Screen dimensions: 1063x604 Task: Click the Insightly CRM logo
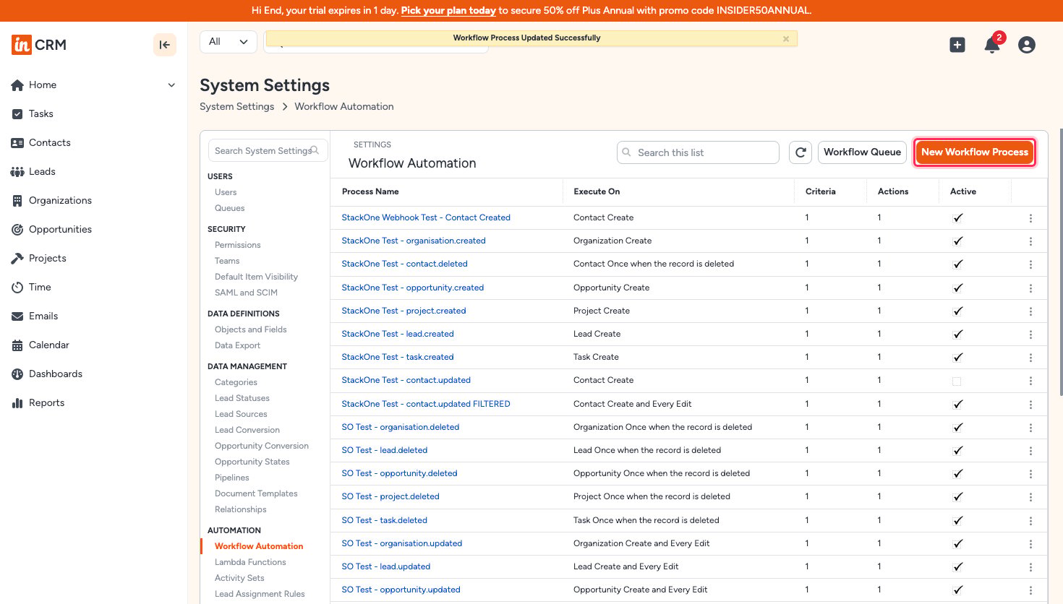coord(39,45)
